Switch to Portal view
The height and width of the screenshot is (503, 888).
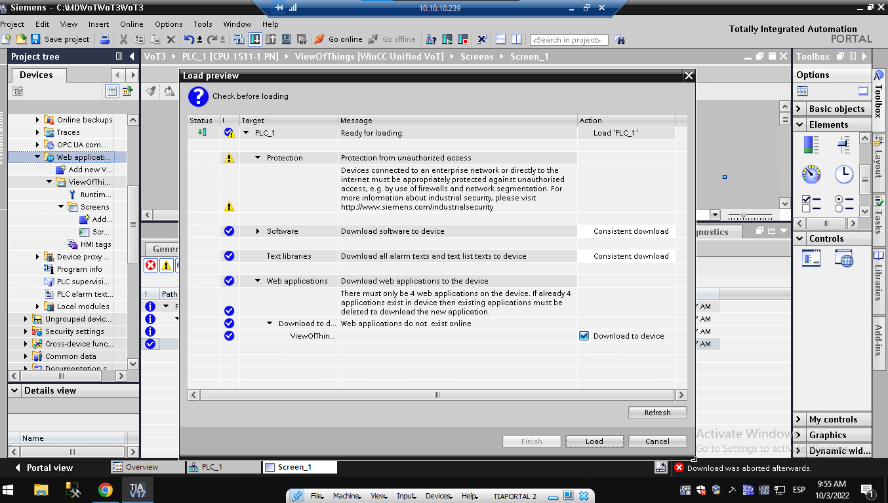click(43, 468)
